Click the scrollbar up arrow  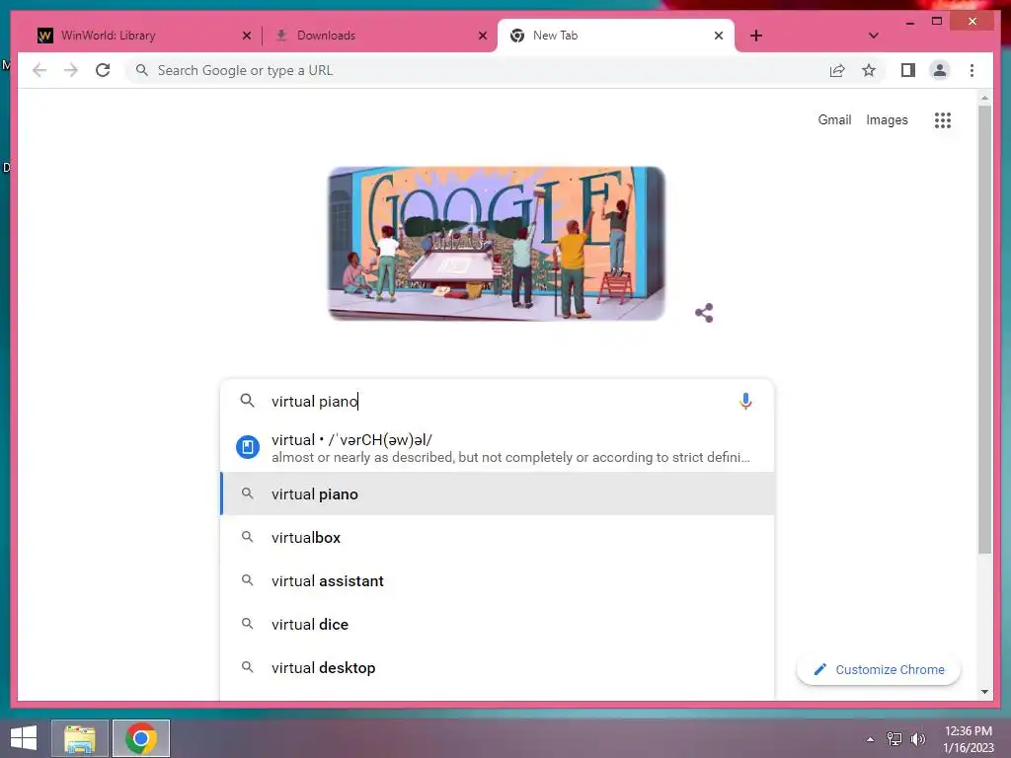(984, 98)
